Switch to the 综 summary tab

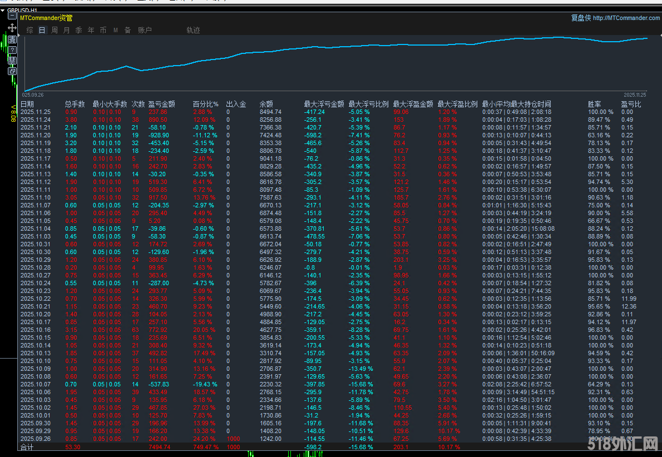pos(29,31)
